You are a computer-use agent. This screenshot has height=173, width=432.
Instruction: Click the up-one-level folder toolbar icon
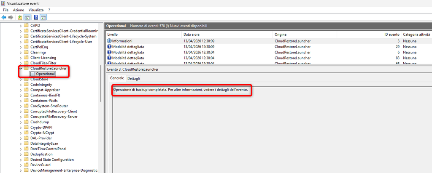point(20,17)
